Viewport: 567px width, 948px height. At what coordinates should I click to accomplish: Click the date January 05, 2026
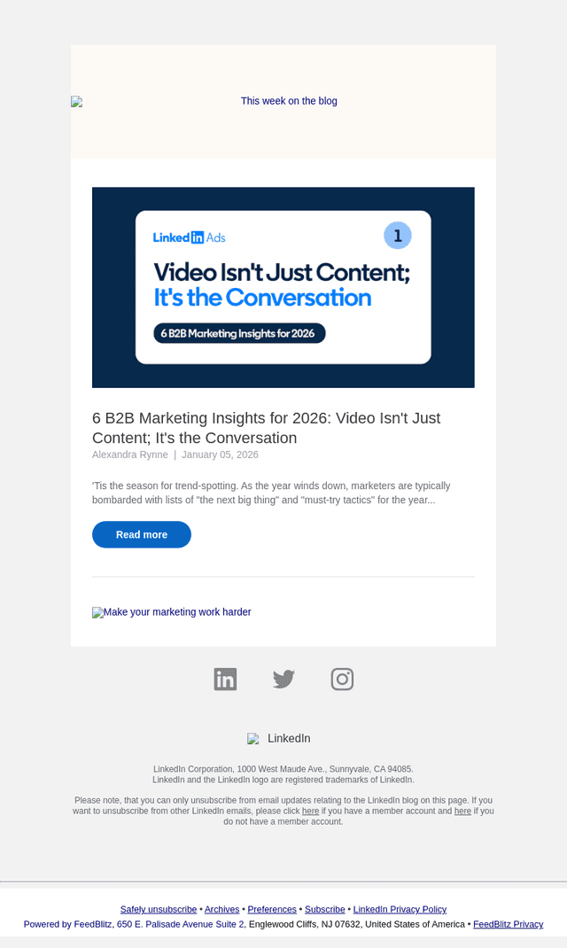click(220, 455)
